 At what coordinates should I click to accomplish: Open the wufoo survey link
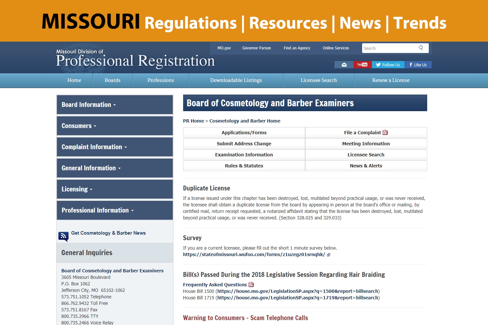[x=254, y=254]
